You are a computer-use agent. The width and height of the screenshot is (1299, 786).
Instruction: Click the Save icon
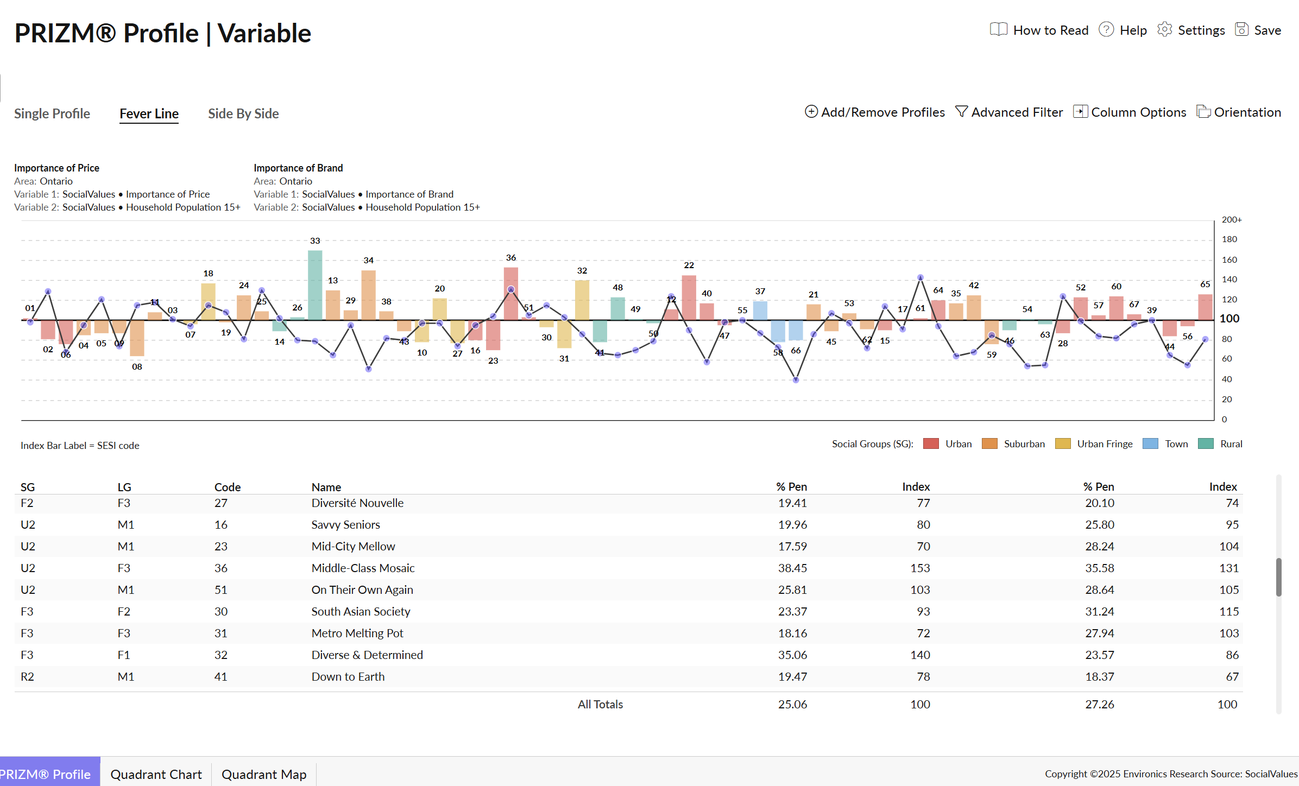1242,30
